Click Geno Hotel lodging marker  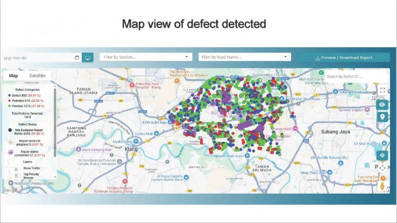[295, 128]
